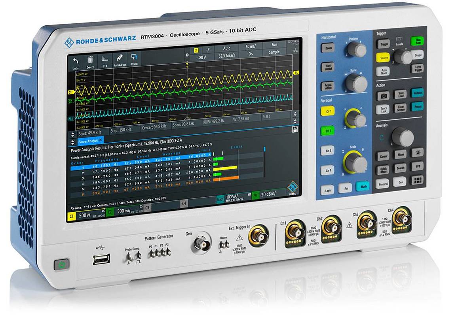Image resolution: width=475 pixels, height=315 pixels.
Task: Open the Auto trigger mode field
Action: 226,48
